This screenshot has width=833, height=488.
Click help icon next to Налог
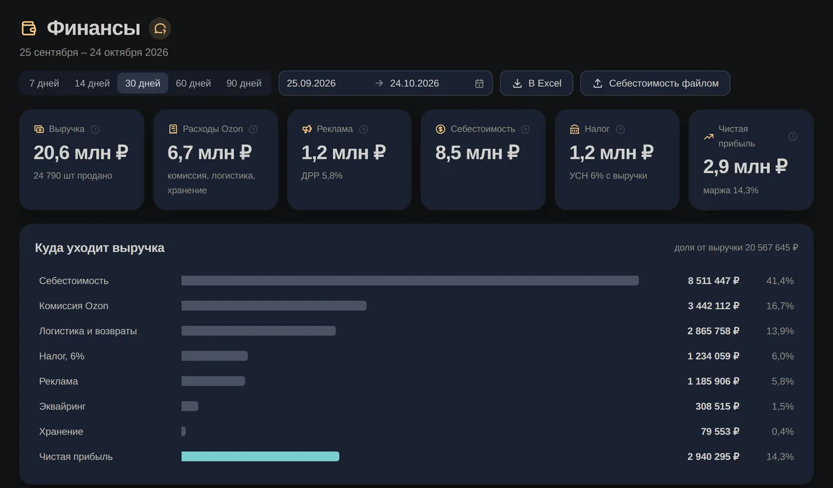tap(621, 129)
